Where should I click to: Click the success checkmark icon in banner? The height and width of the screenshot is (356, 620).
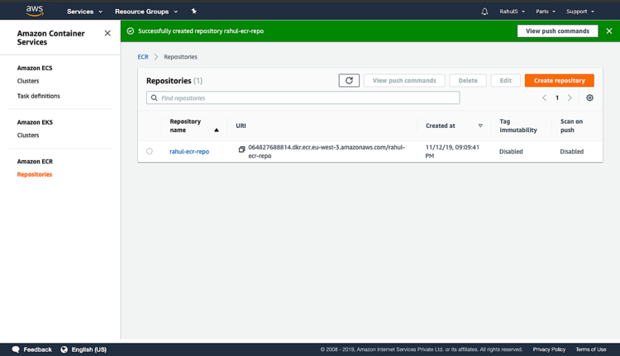click(131, 31)
